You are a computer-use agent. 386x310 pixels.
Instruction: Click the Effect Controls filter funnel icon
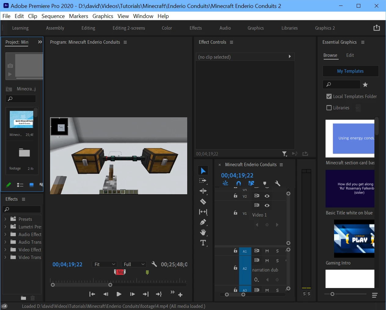click(284, 154)
